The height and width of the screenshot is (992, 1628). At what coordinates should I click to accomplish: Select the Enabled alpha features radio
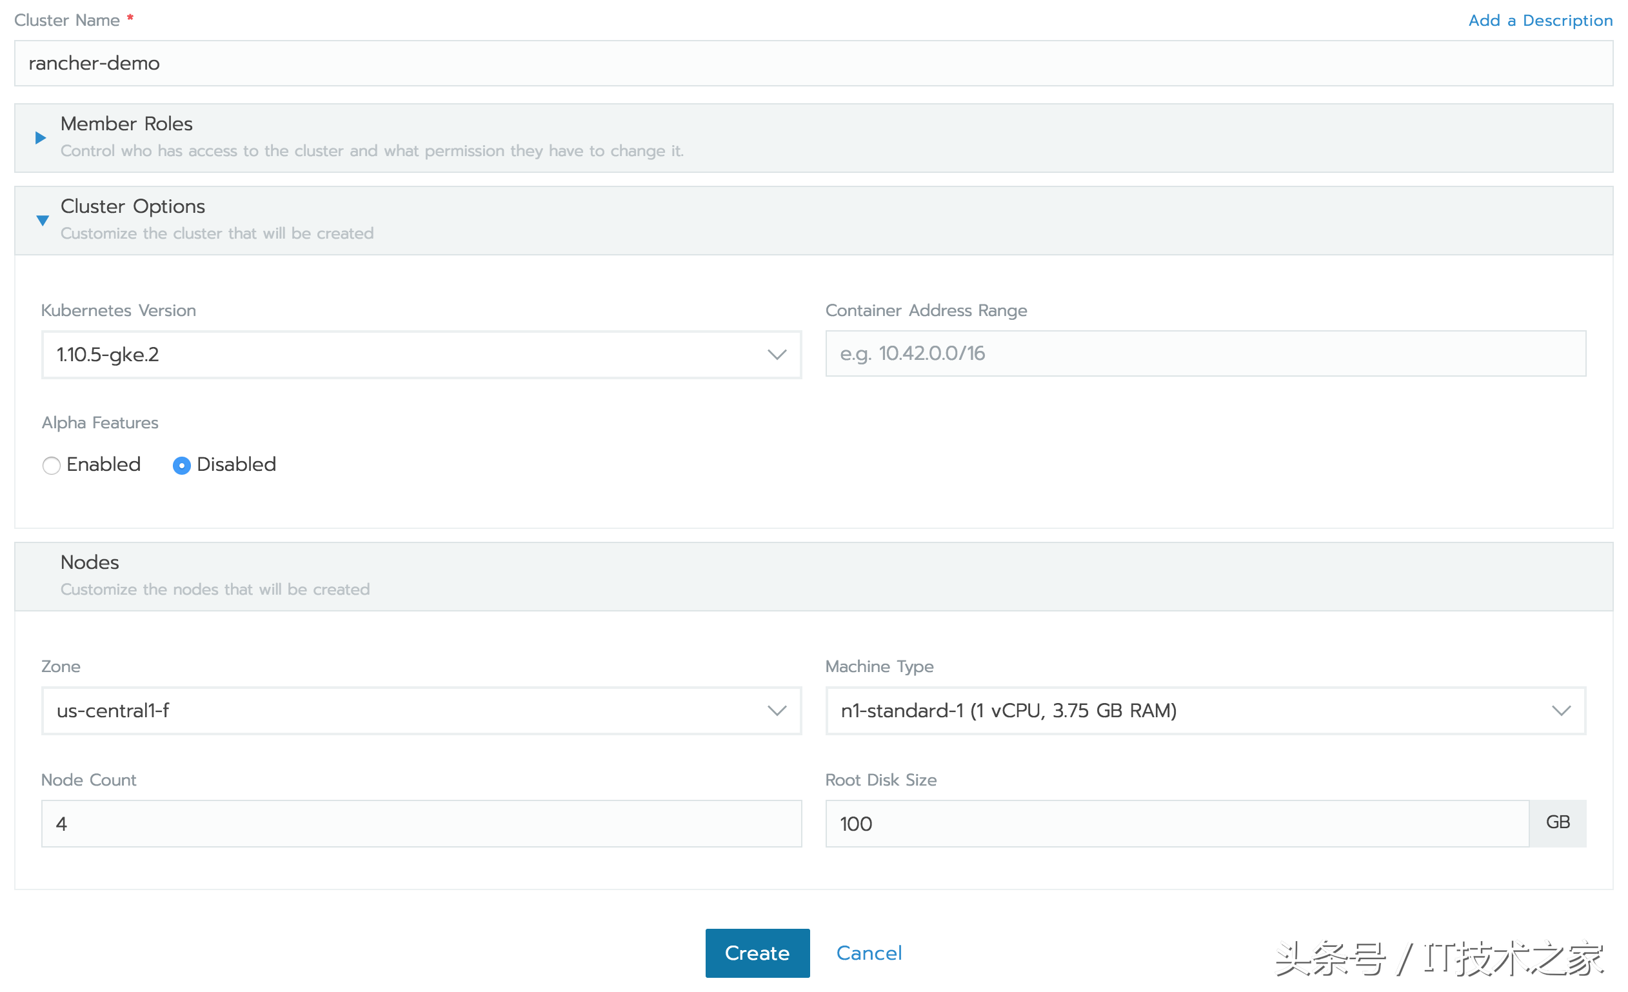52,465
